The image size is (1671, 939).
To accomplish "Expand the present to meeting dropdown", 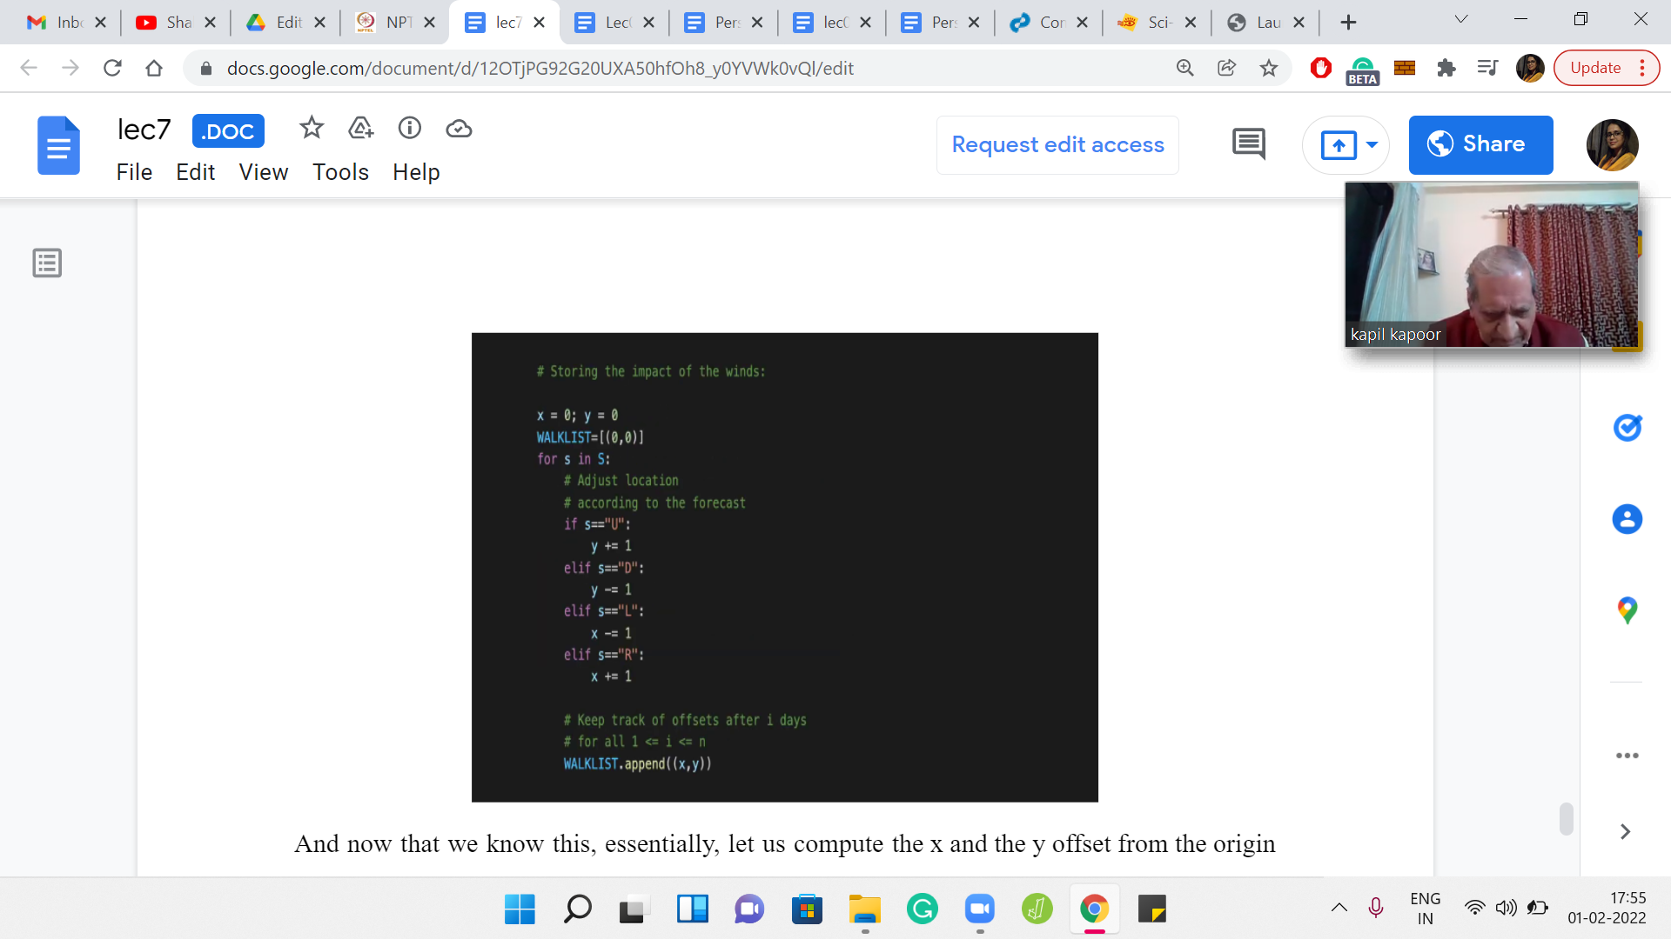I will tap(1372, 144).
